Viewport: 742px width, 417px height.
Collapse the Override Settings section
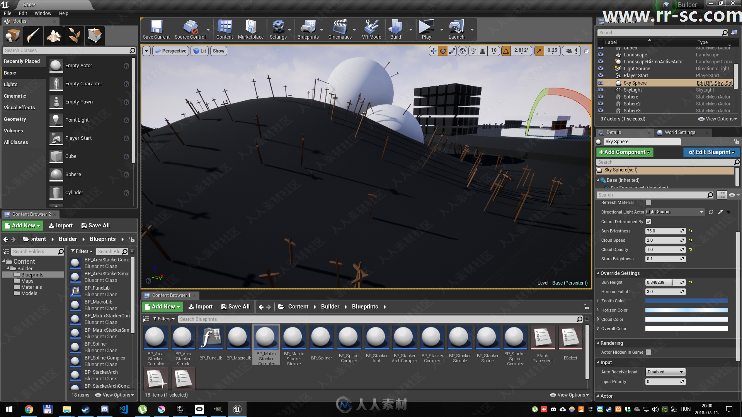coord(598,273)
